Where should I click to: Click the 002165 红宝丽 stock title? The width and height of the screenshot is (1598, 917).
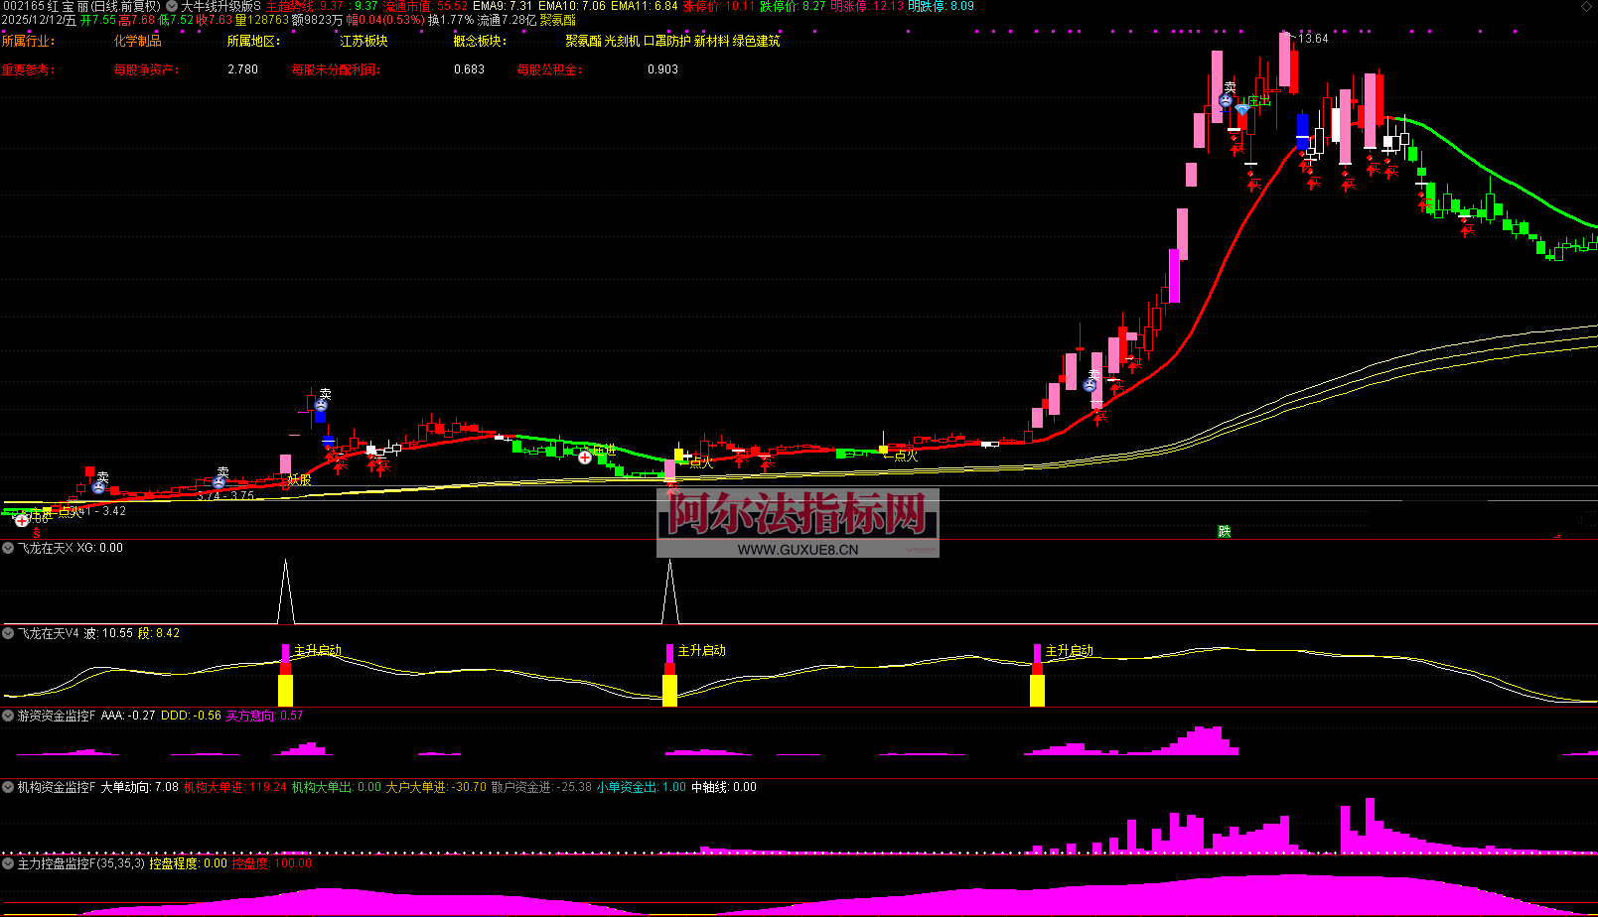tap(48, 6)
